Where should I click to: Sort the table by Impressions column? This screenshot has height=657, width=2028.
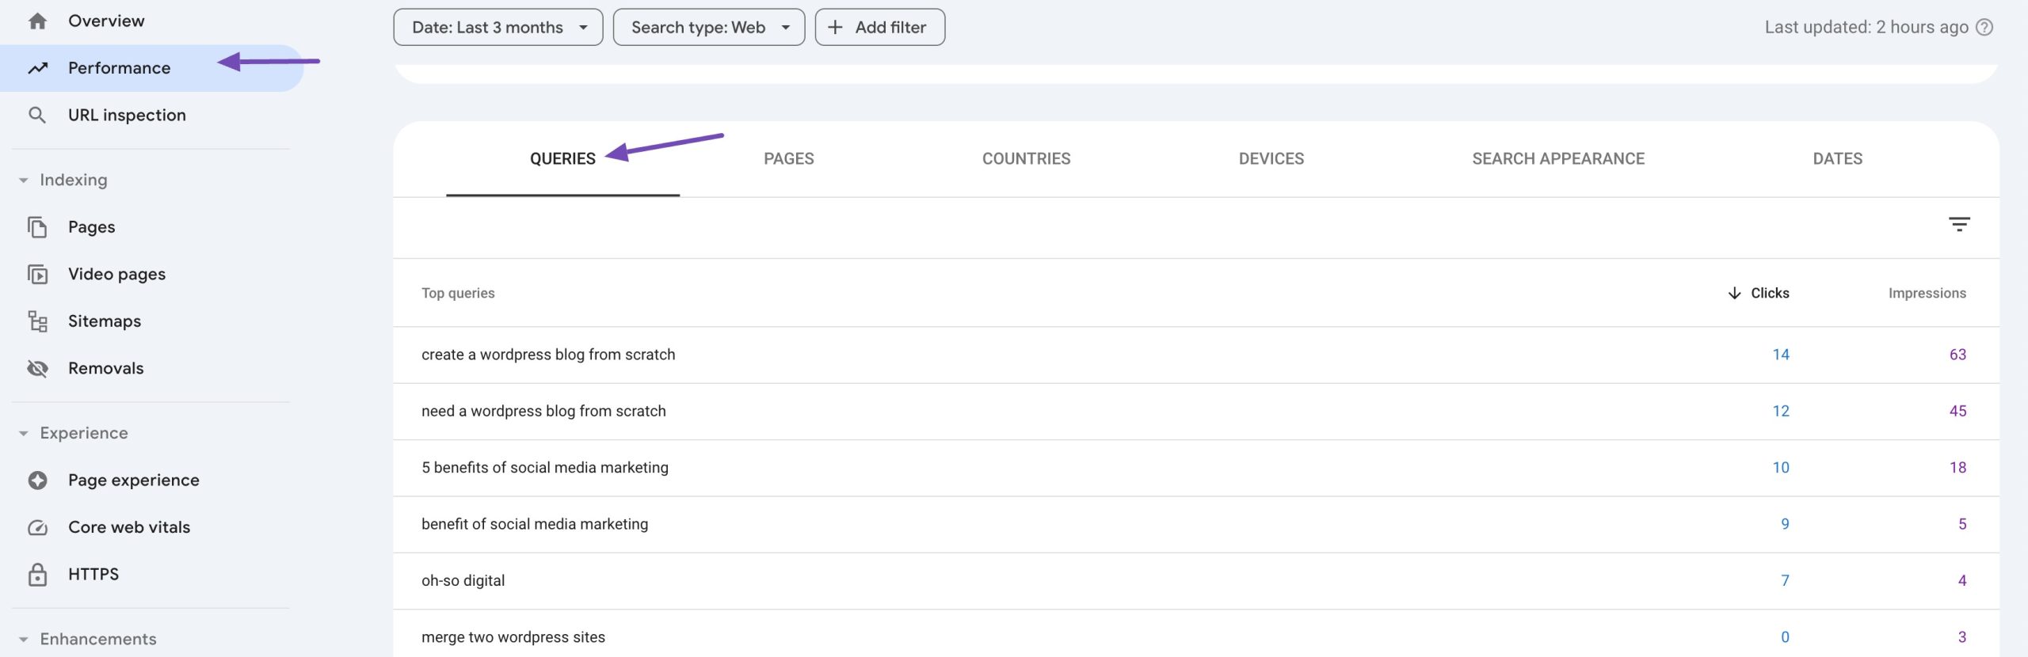coord(1927,294)
